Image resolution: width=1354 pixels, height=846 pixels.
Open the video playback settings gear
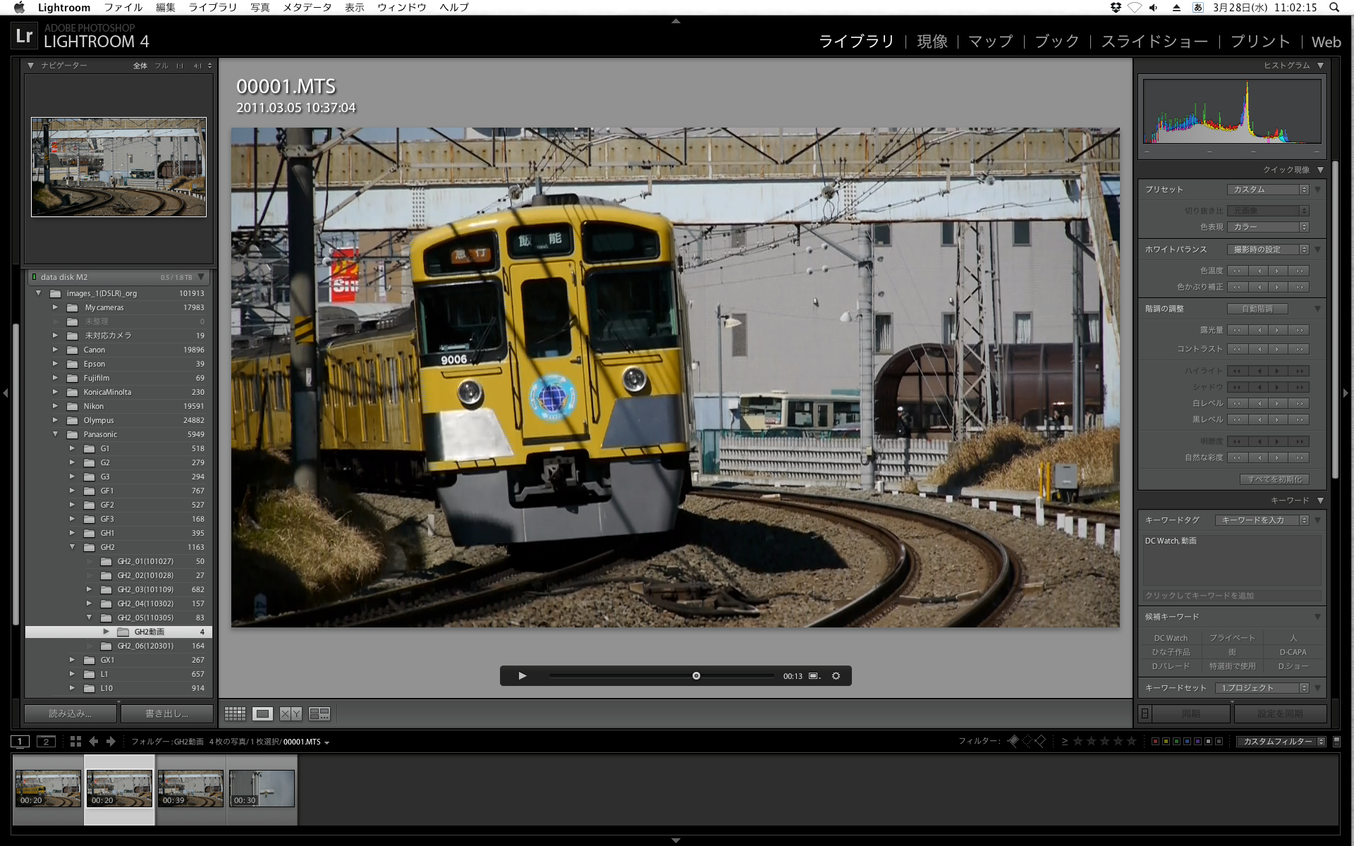(836, 675)
